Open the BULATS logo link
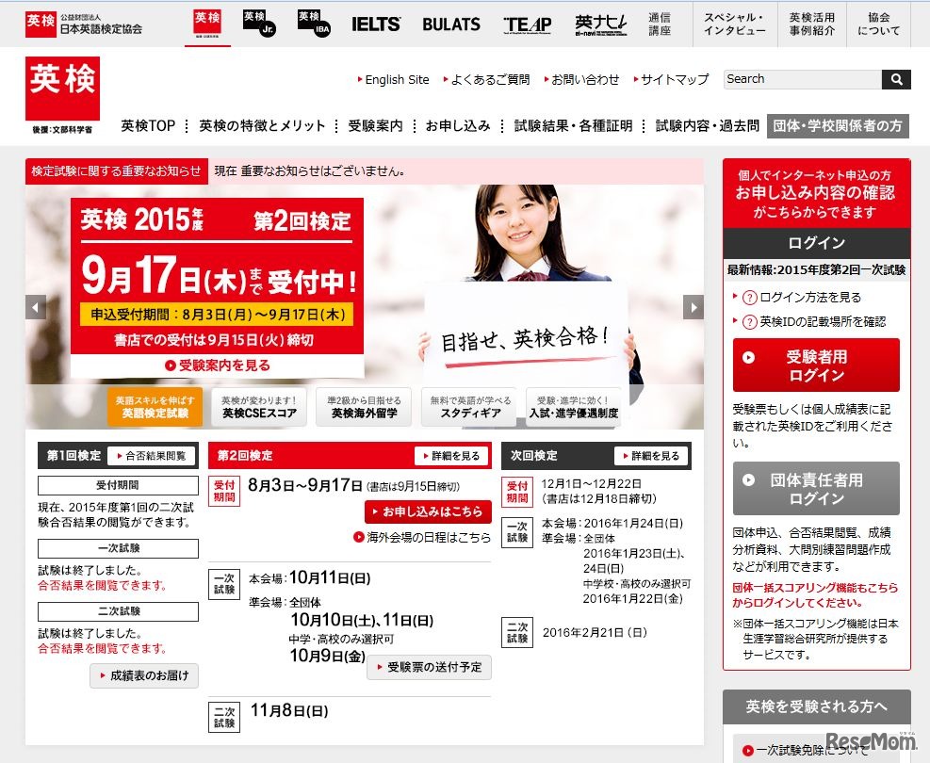This screenshot has height=763, width=930. pos(451,24)
